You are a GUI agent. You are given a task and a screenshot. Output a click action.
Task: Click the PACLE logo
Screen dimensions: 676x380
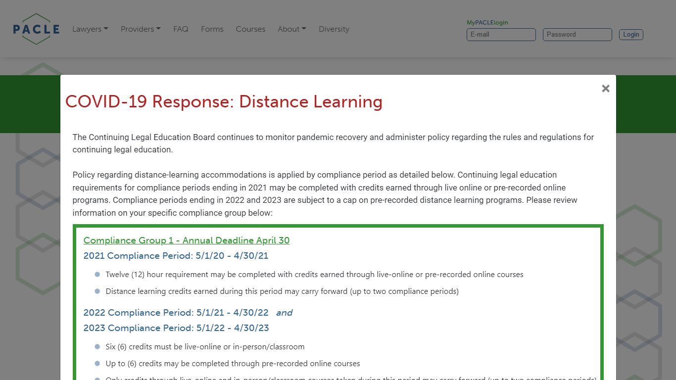pyautogui.click(x=36, y=29)
